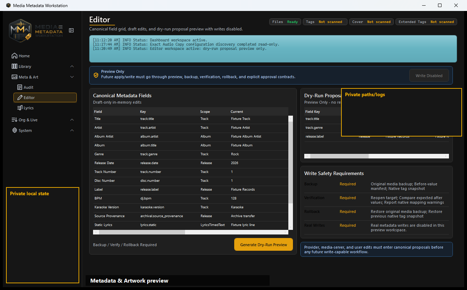Image resolution: width=467 pixels, height=290 pixels.
Task: Sort by the Current column header
Action: (x=237, y=112)
